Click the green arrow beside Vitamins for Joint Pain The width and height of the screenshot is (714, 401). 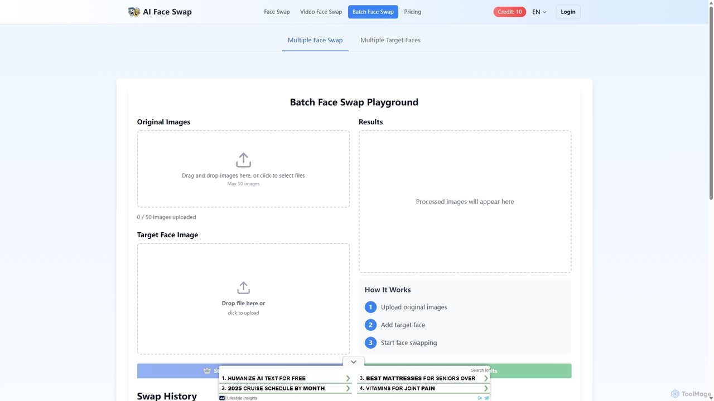(486, 388)
